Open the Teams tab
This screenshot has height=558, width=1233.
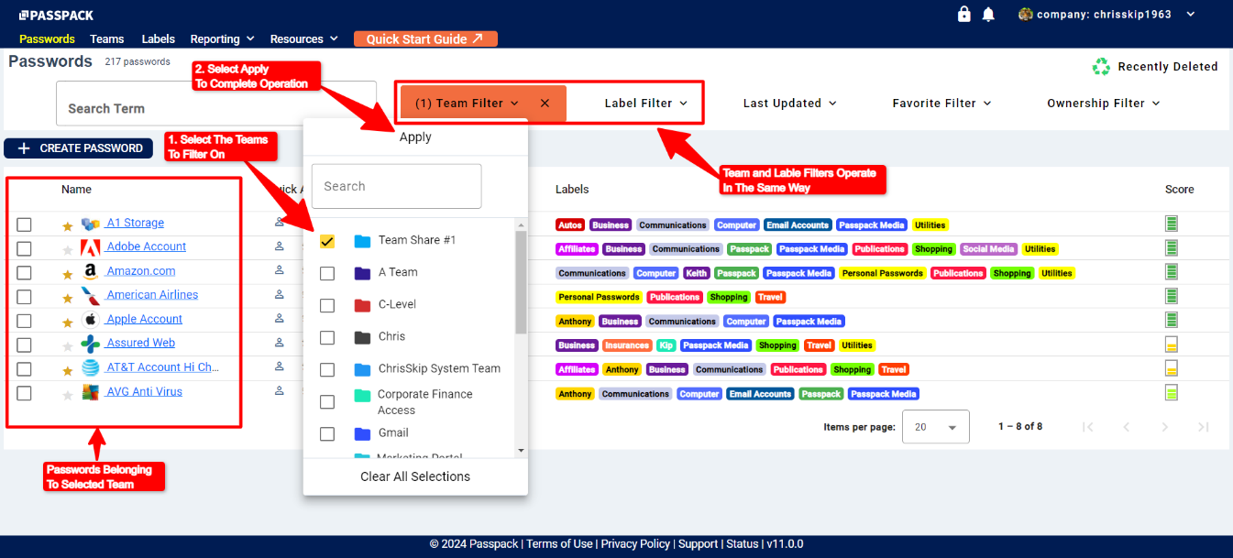[107, 39]
